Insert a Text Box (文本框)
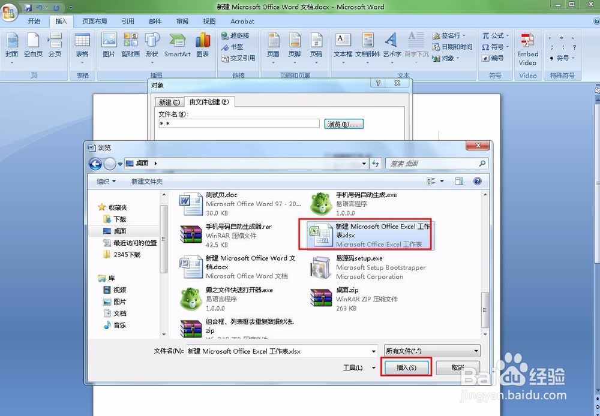The height and width of the screenshot is (416, 600). pos(342,45)
